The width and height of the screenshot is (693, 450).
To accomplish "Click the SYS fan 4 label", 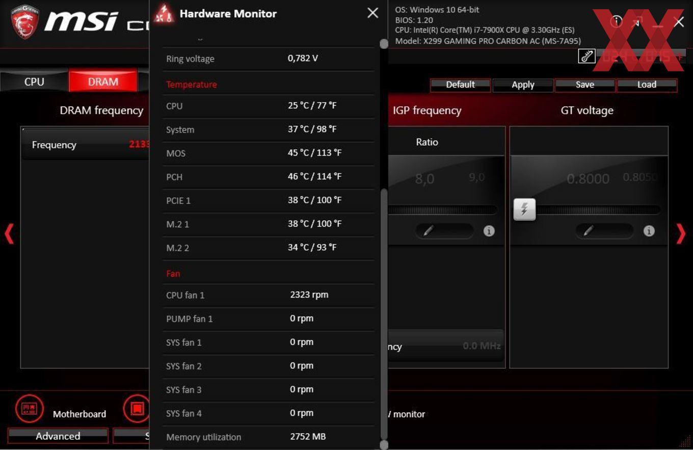I will [183, 414].
